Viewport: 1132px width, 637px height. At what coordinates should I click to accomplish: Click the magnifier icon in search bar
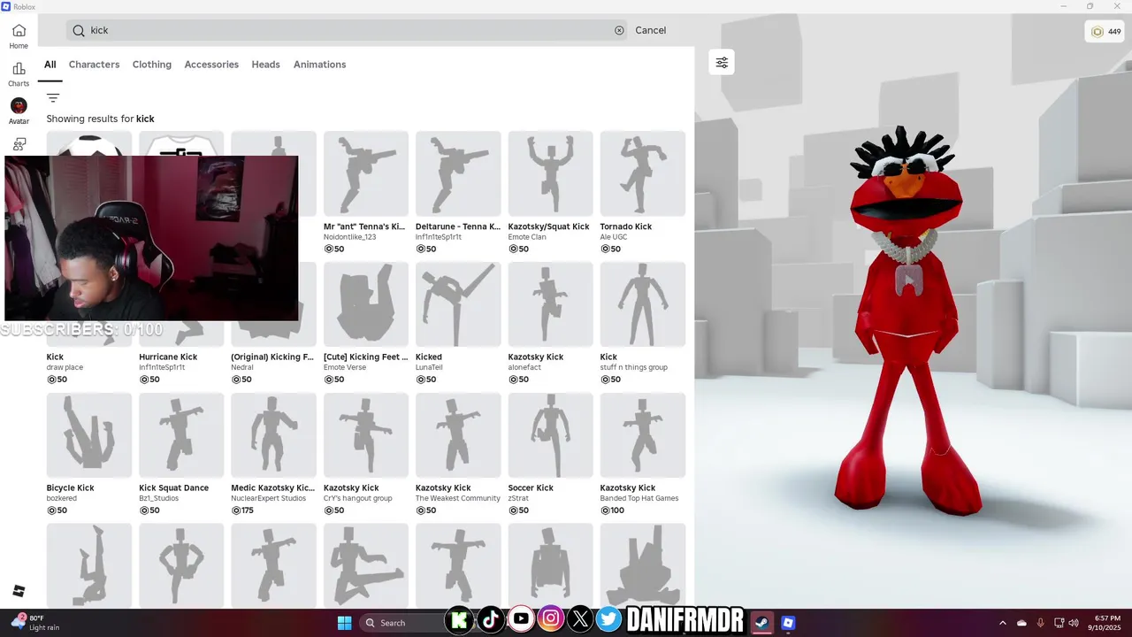point(79,30)
